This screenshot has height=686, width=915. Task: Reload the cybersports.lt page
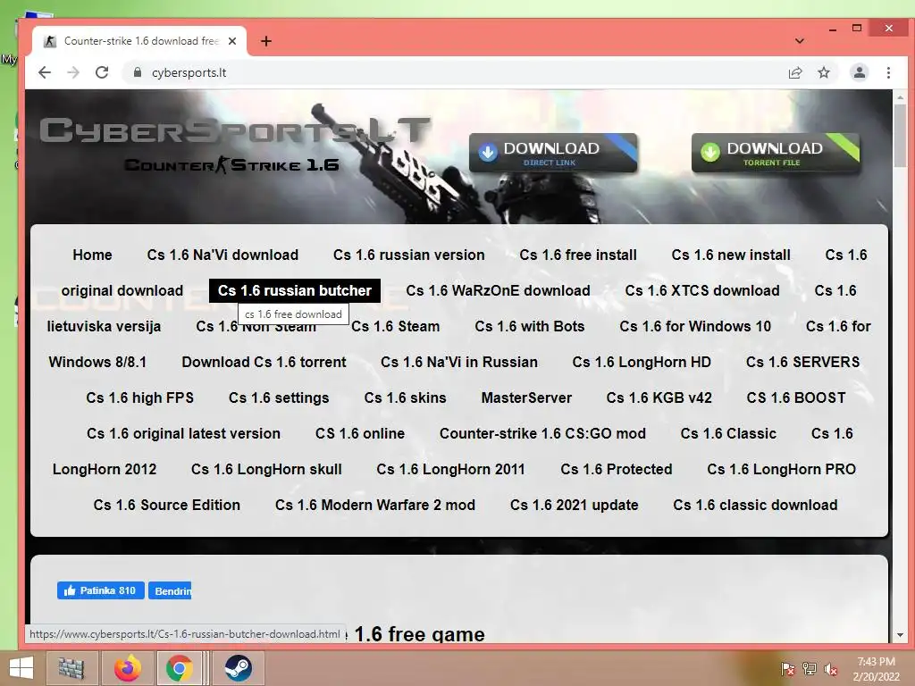point(102,72)
